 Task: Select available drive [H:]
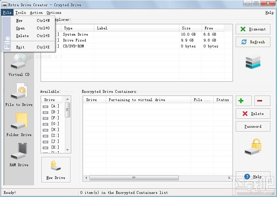click(55, 129)
